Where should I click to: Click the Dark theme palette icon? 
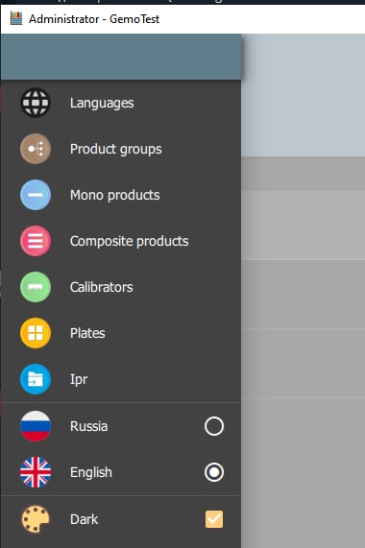[x=36, y=519]
